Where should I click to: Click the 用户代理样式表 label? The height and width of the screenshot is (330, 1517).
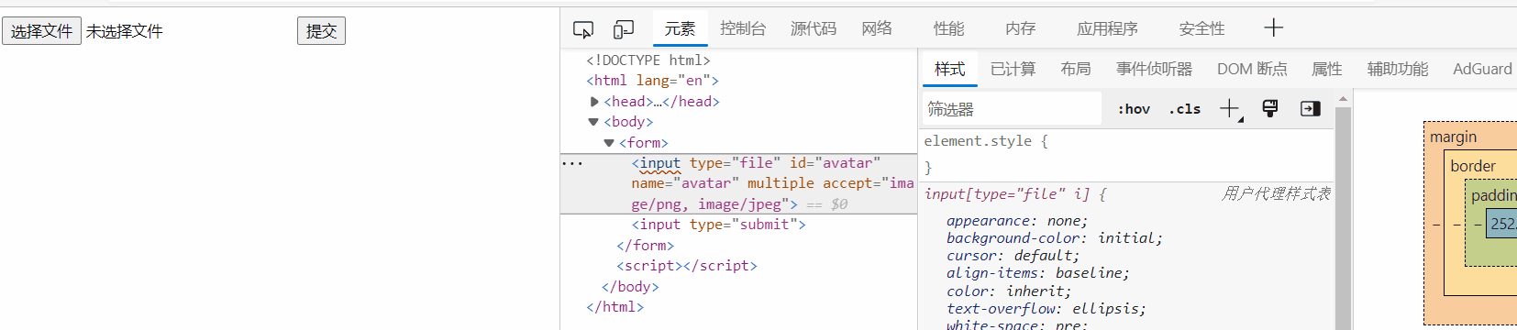(1276, 193)
